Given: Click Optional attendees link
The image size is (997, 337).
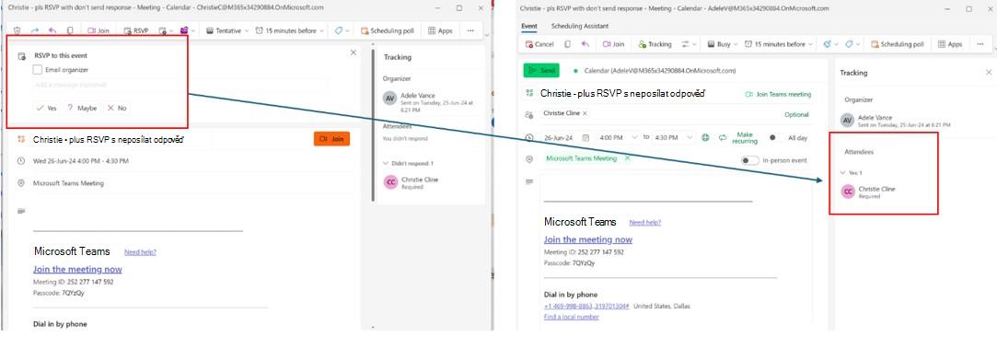Looking at the screenshot, I should click(796, 114).
